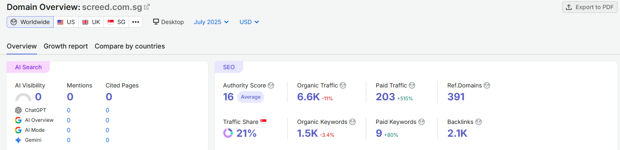Image resolution: width=620 pixels, height=150 pixels.
Task: Switch to the Overview tab
Action: [22, 46]
